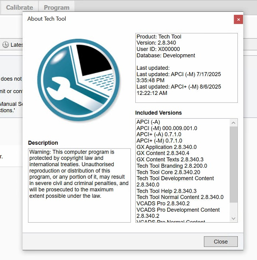Select VCADS Pro 2.8.340.2 in list
The height and width of the screenshot is (260, 257).
tap(163, 203)
